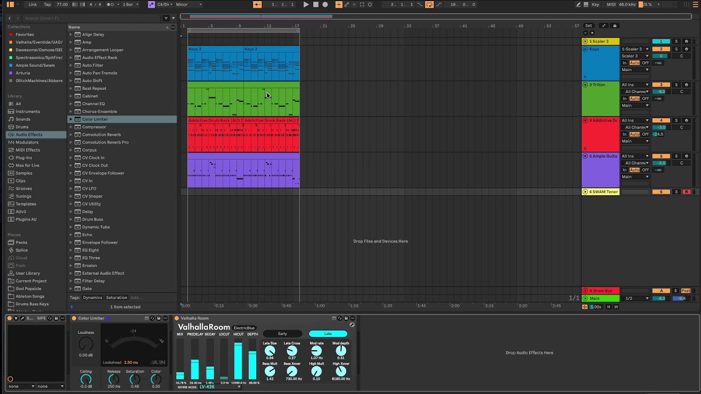Solo the Keys track
The width and height of the screenshot is (701, 394).
676,49
